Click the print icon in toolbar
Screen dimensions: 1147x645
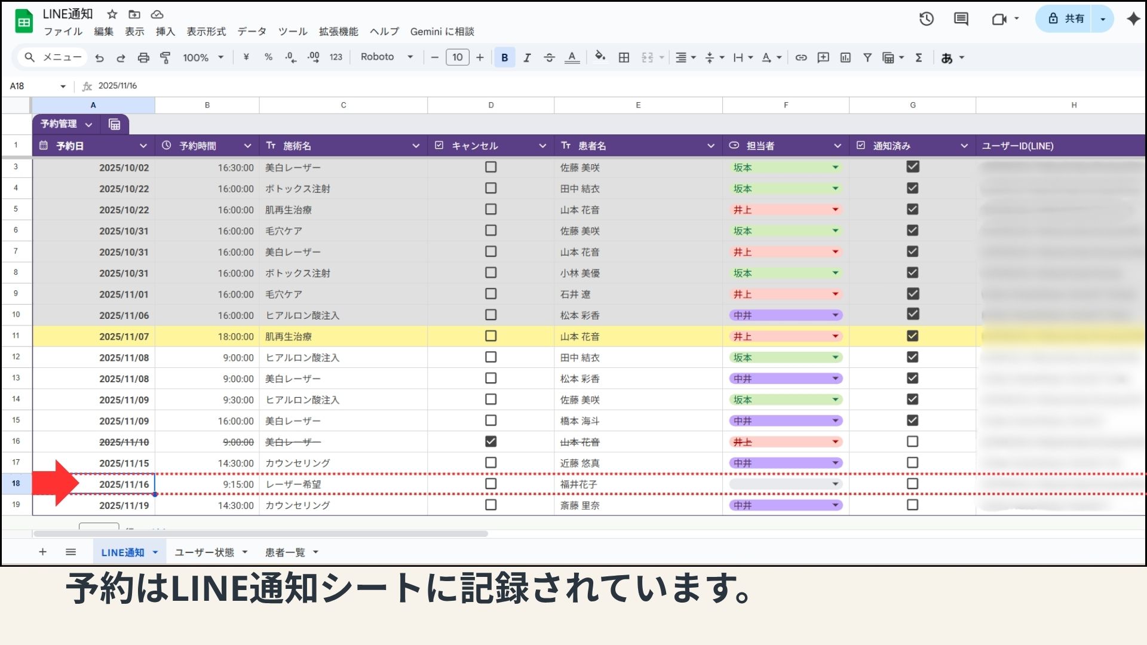tap(143, 57)
